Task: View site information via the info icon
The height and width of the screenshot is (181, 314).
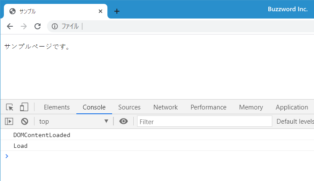Action: [55, 26]
